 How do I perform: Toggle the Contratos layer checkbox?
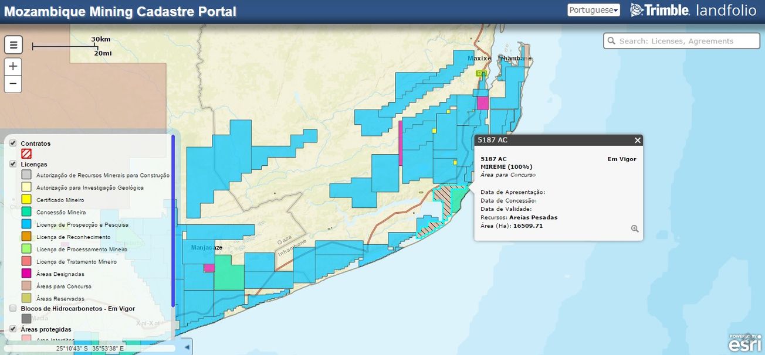(x=13, y=143)
